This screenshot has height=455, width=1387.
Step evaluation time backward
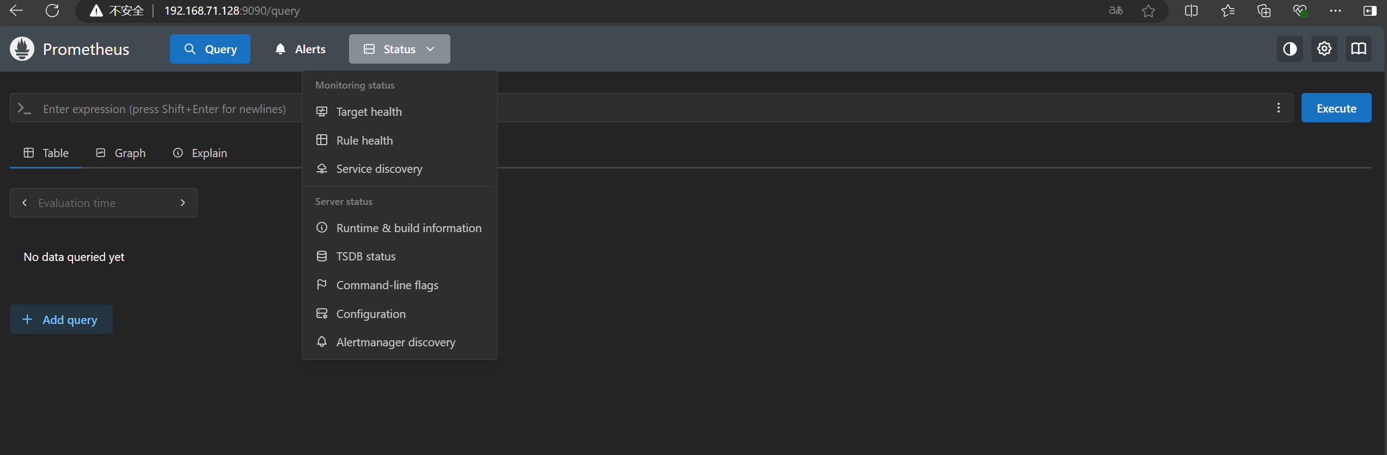[25, 203]
